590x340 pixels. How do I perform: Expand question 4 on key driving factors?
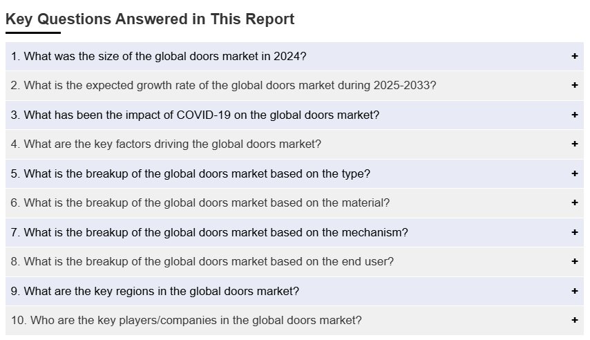pyautogui.click(x=166, y=144)
